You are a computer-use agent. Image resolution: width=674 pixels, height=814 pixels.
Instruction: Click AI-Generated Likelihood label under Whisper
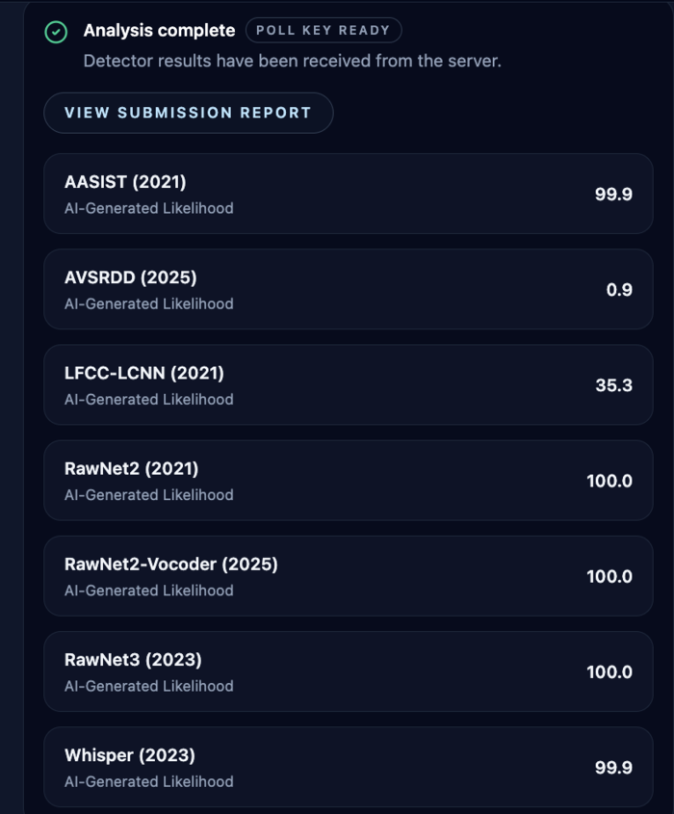pos(146,781)
